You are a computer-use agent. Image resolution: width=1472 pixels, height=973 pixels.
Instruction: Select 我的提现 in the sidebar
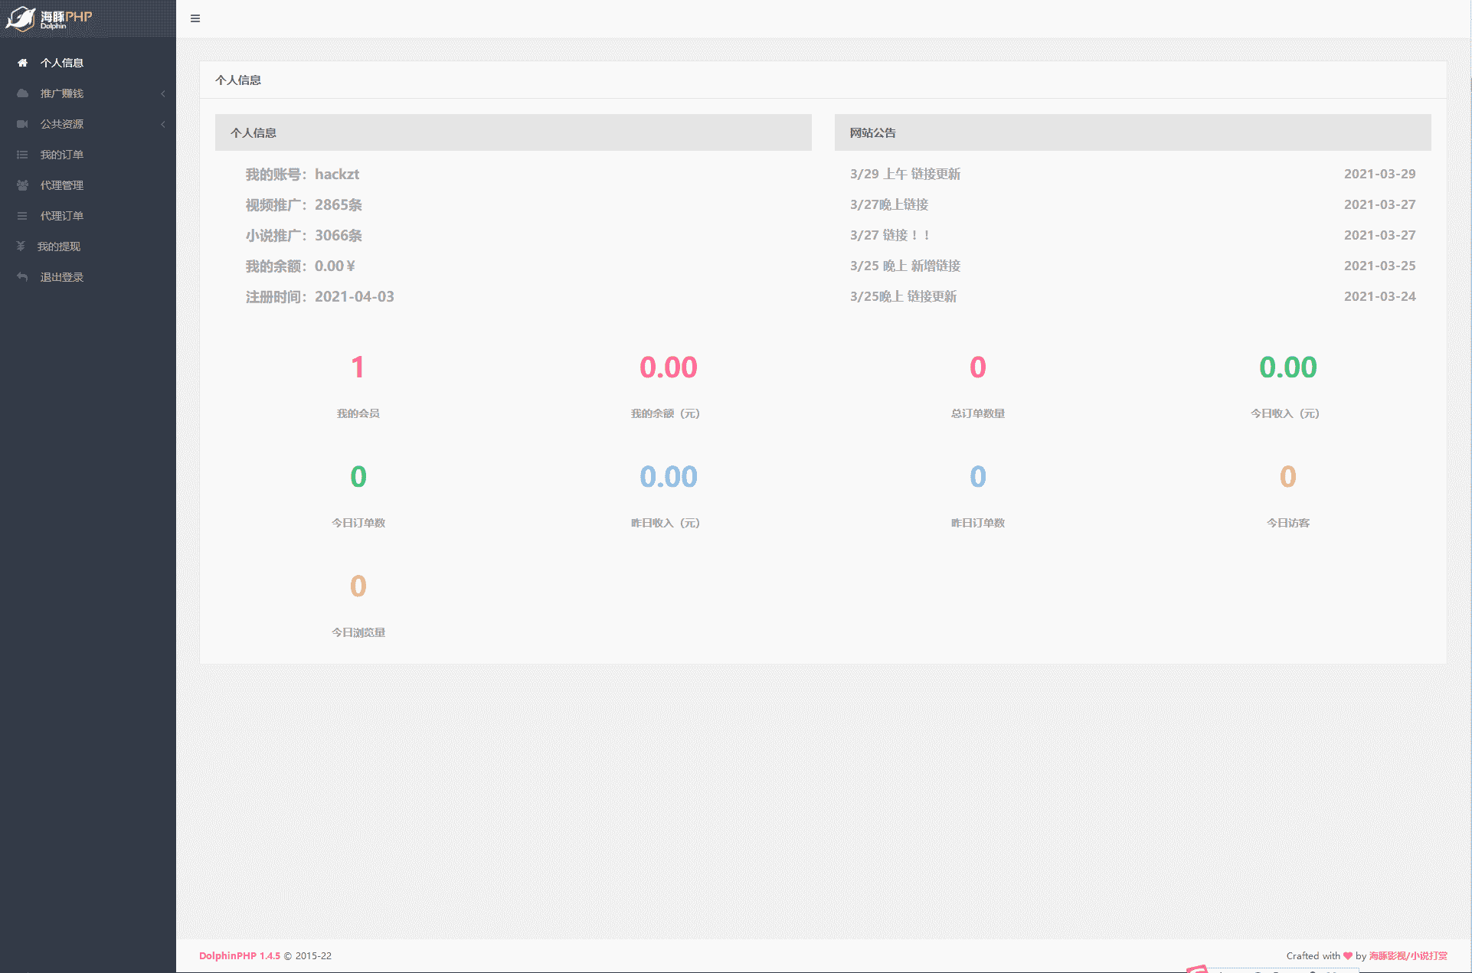coord(59,247)
